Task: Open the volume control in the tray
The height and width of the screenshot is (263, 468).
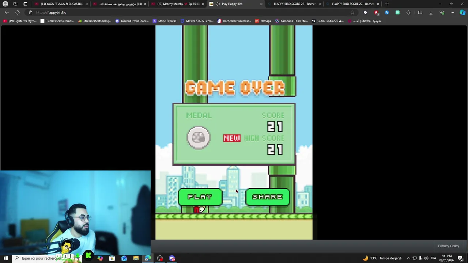Action: 426,258
